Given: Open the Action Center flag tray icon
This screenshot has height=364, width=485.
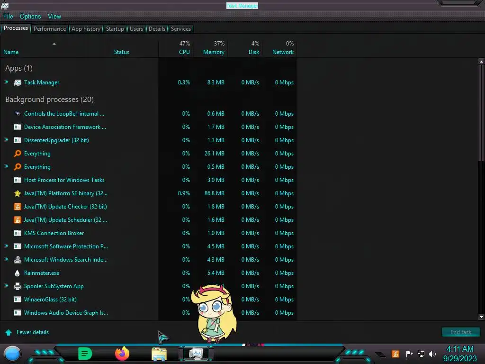Looking at the screenshot, I should point(410,354).
